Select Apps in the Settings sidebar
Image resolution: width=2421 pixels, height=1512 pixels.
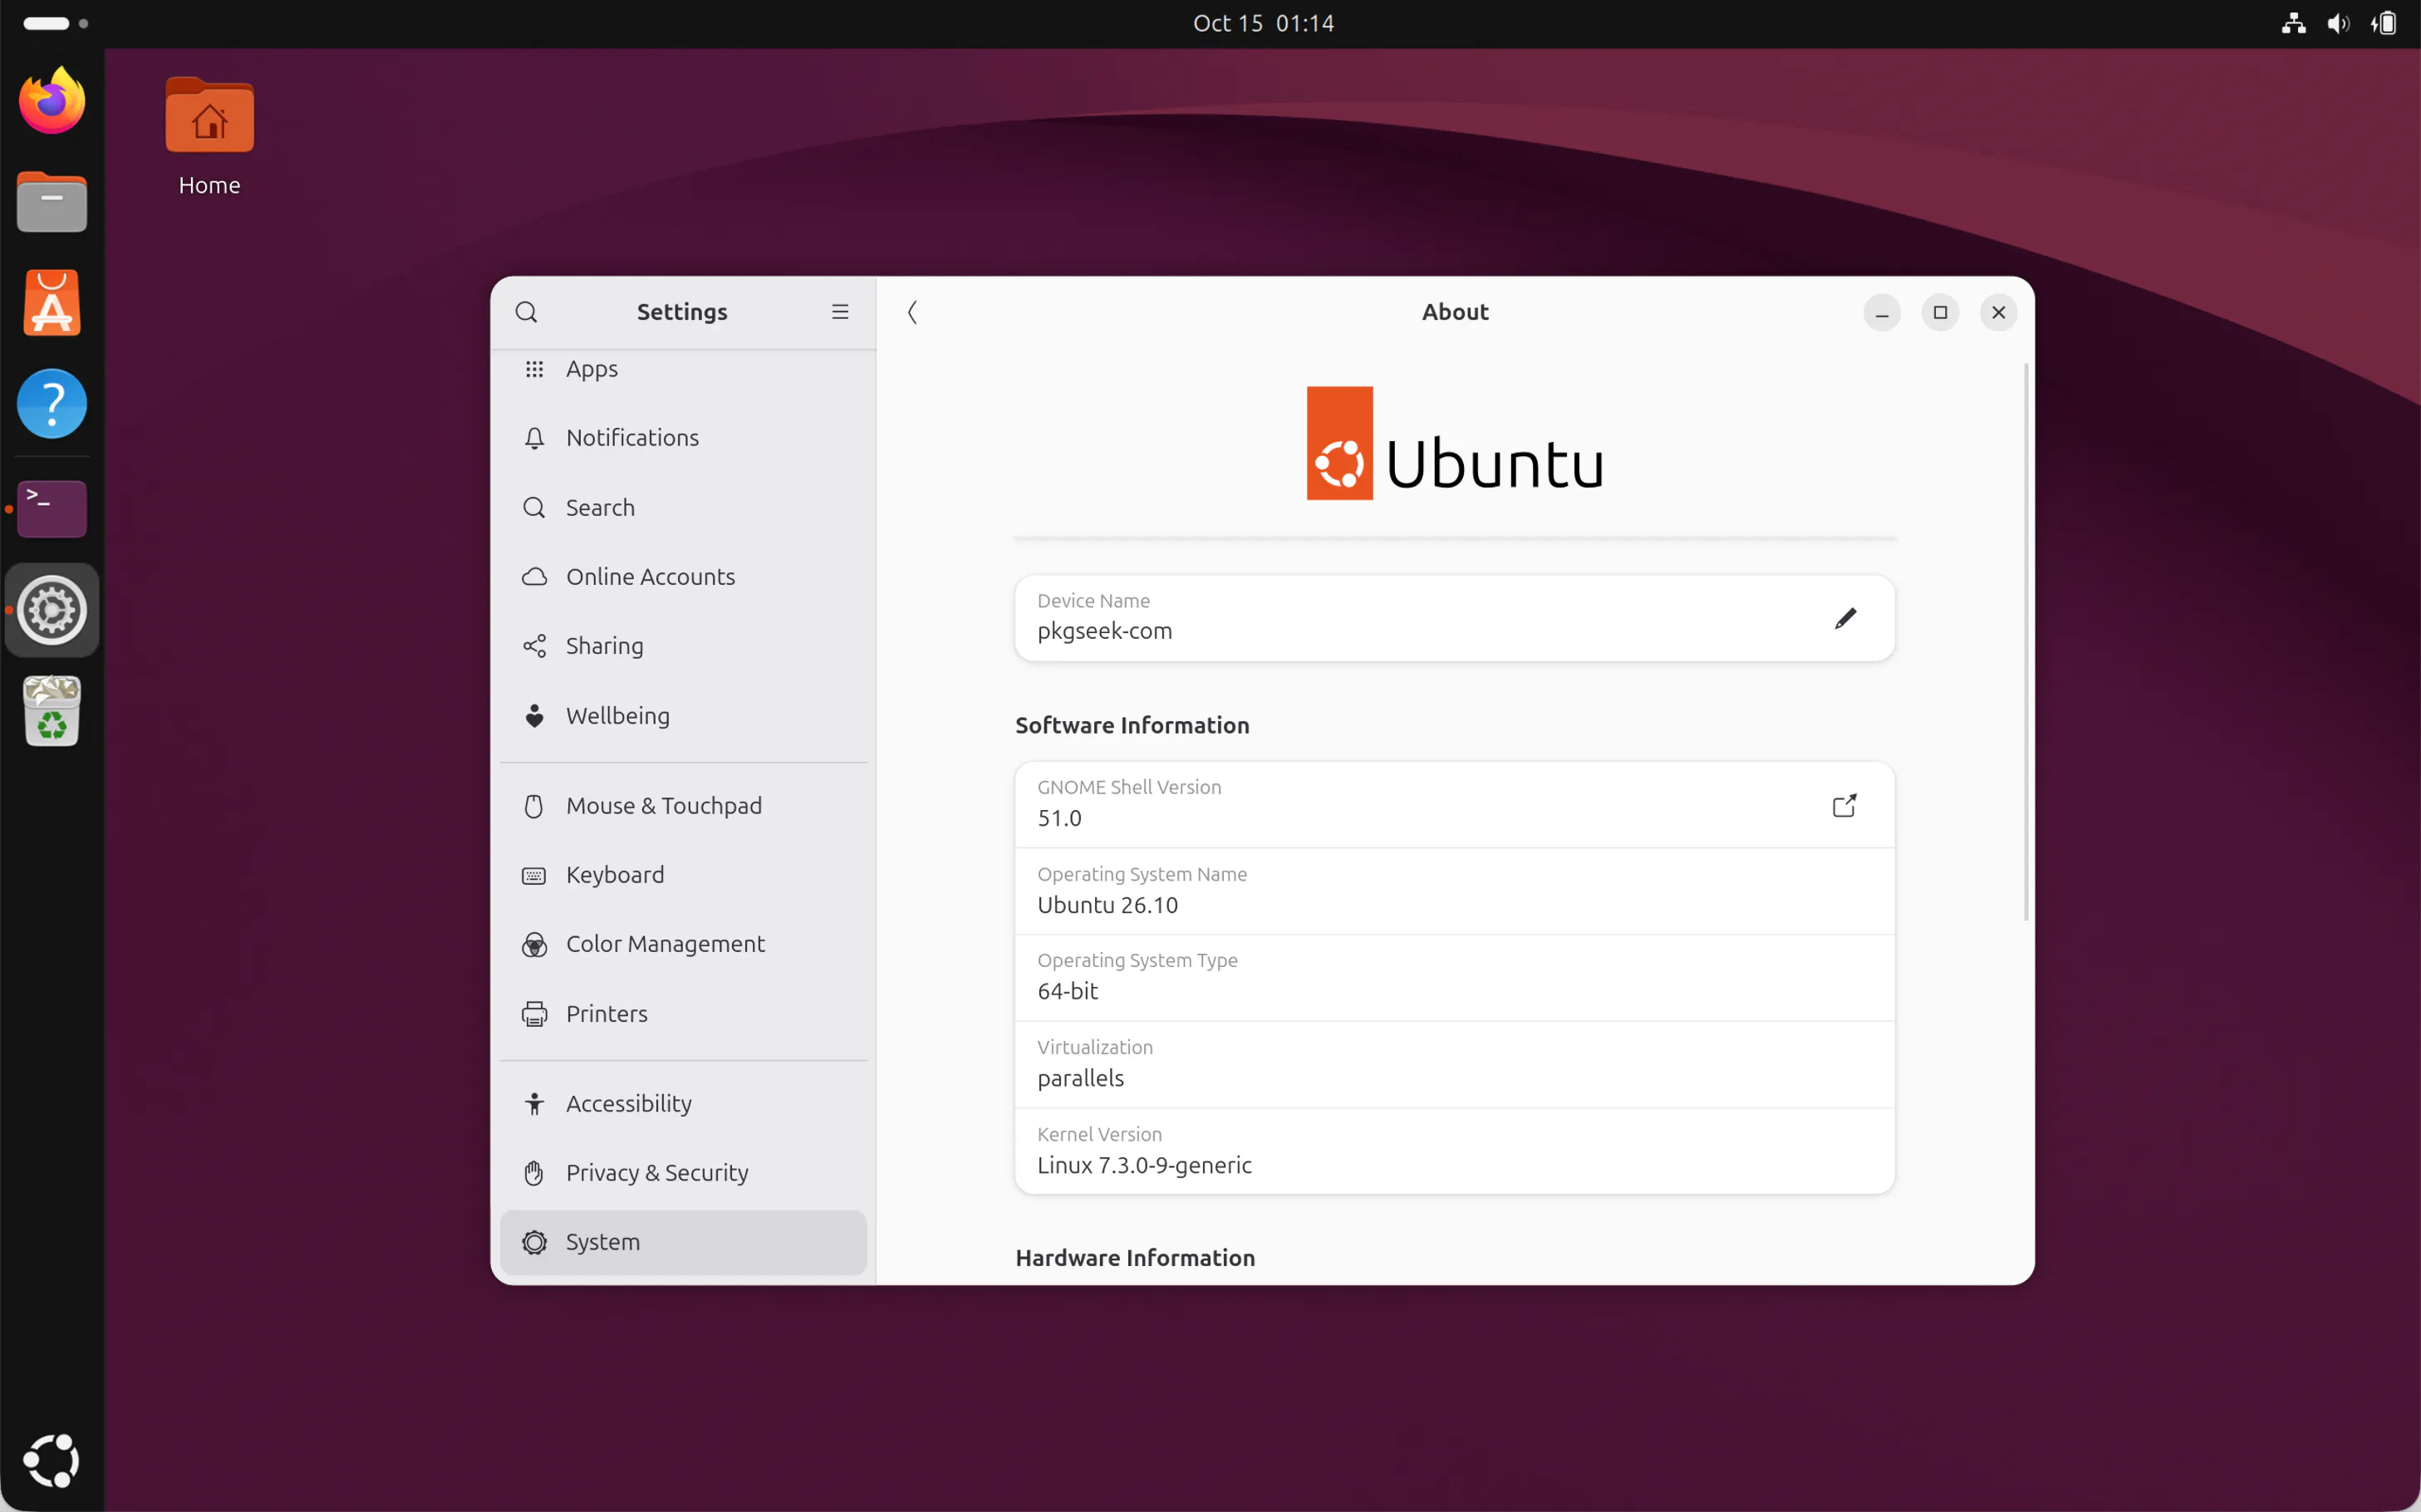(683, 369)
